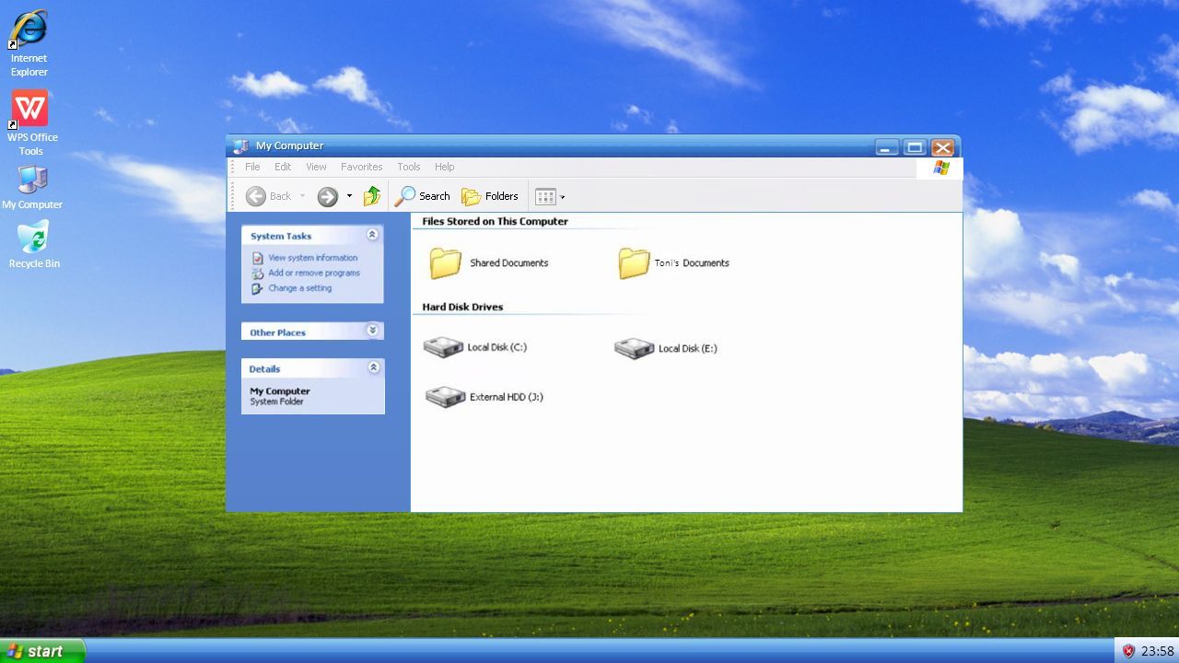Screen dimensions: 1179x663
Task: Click the Local Disk (C:) label
Action: [x=497, y=347]
